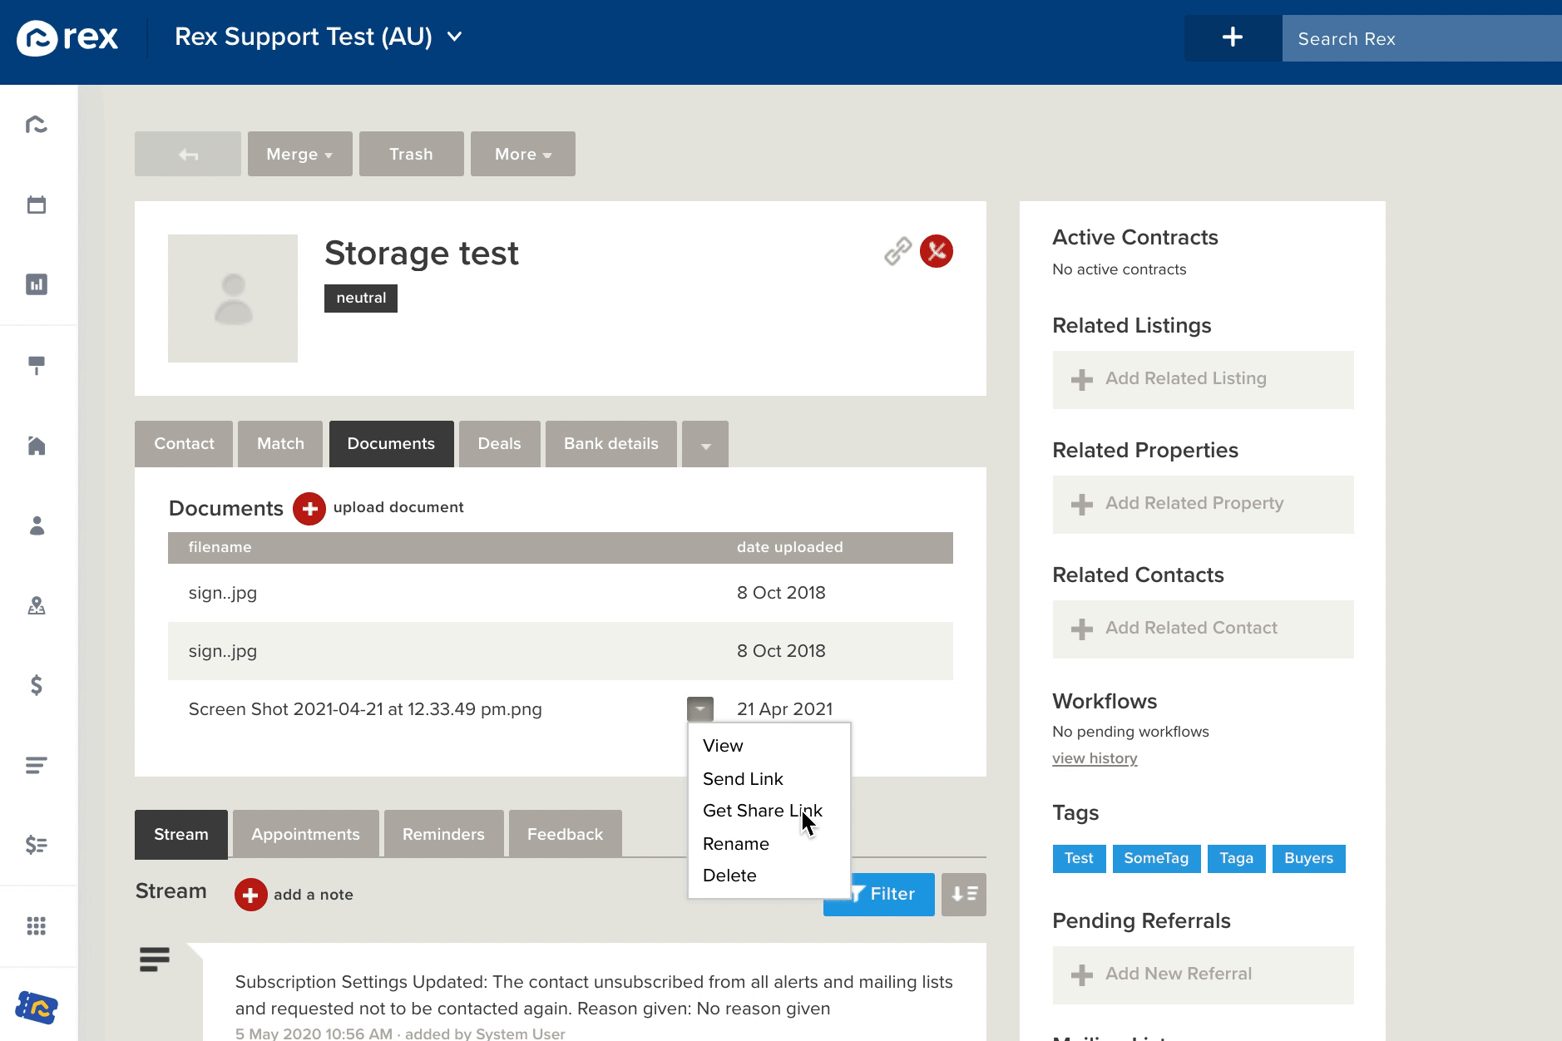This screenshot has height=1041, width=1562.
Task: Expand the extra tabs dropdown arrow after Bank details
Action: coord(705,445)
